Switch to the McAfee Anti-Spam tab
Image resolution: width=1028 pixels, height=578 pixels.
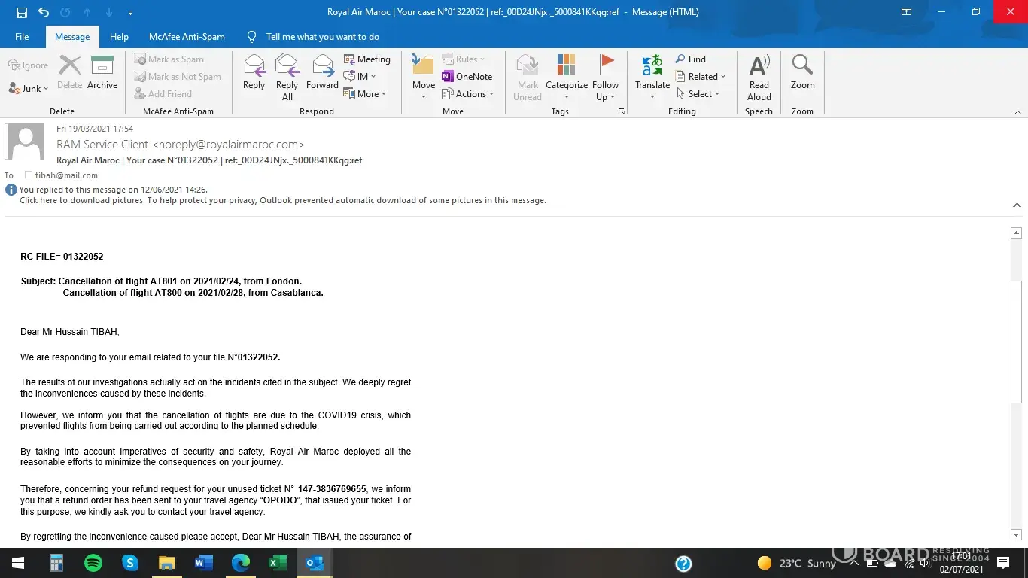click(x=187, y=37)
